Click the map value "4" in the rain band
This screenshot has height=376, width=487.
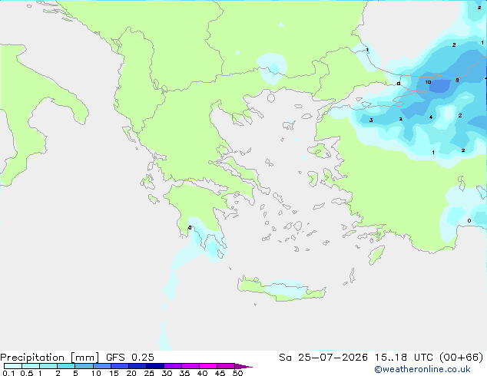point(431,117)
